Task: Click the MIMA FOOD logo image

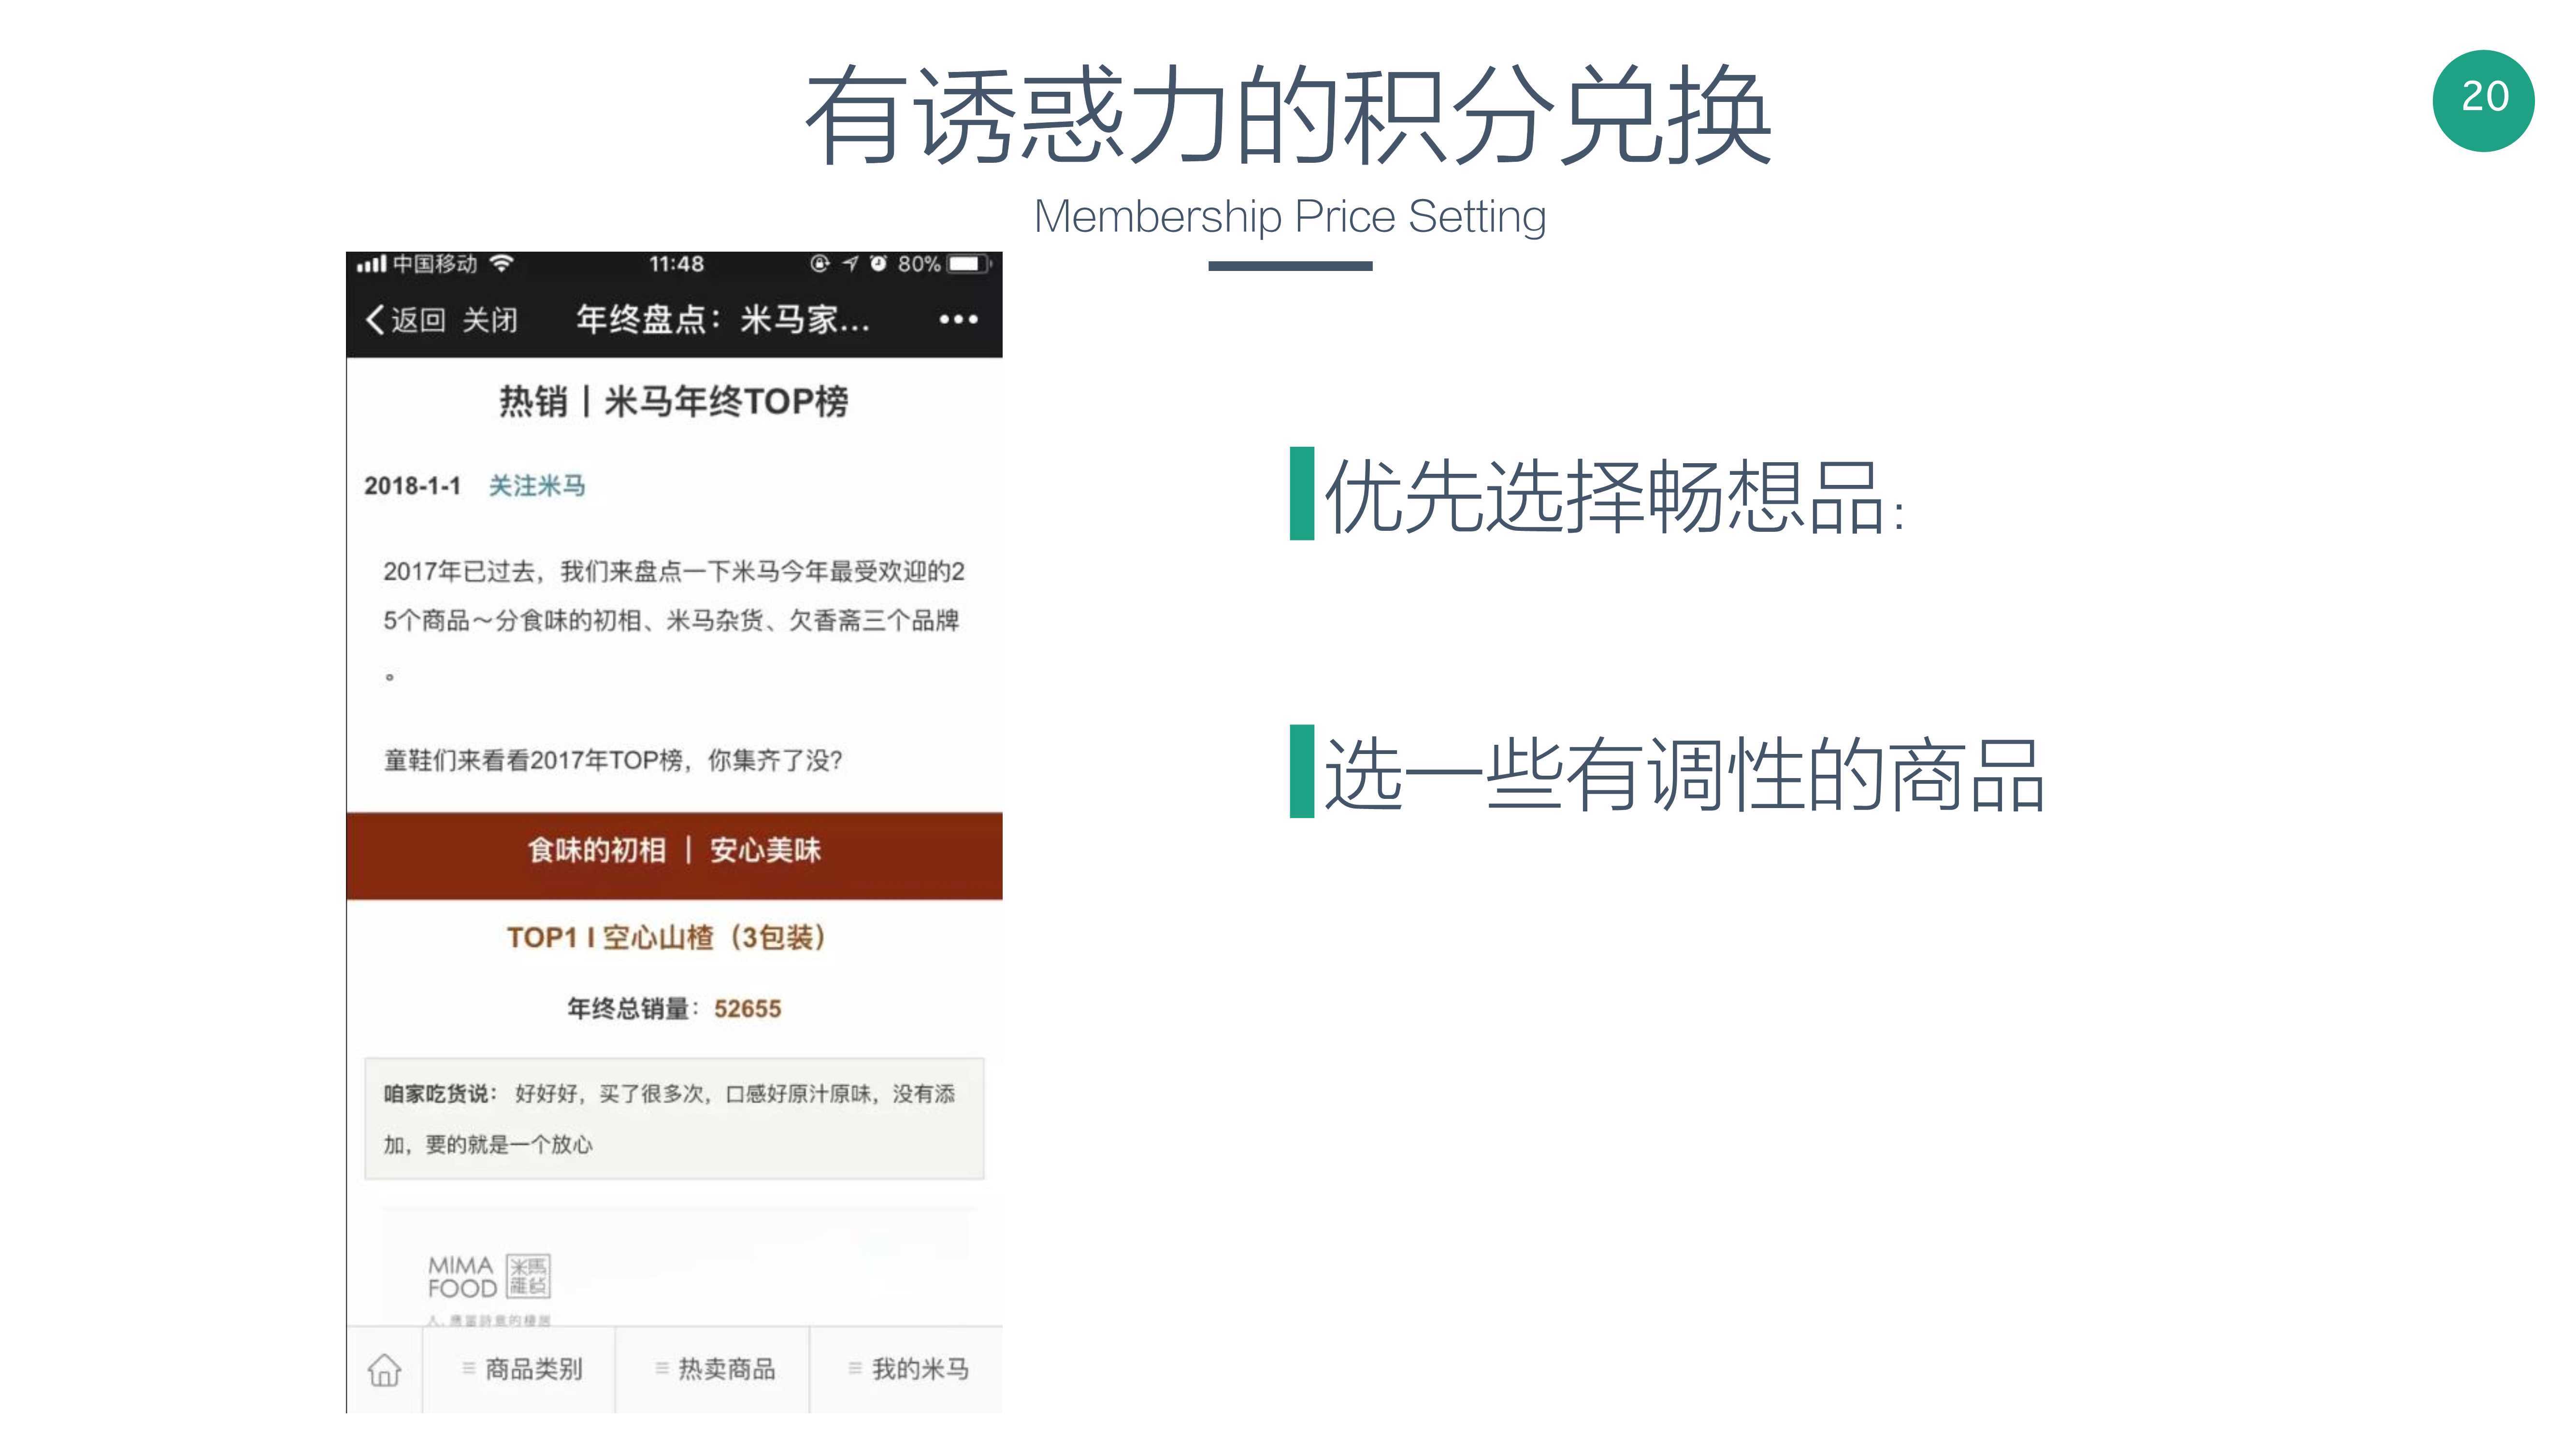Action: click(x=489, y=1278)
